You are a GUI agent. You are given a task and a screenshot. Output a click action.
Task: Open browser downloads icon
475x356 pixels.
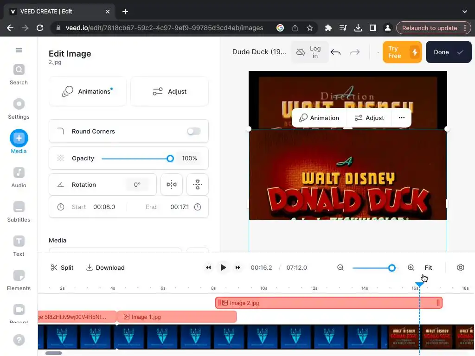point(358,28)
